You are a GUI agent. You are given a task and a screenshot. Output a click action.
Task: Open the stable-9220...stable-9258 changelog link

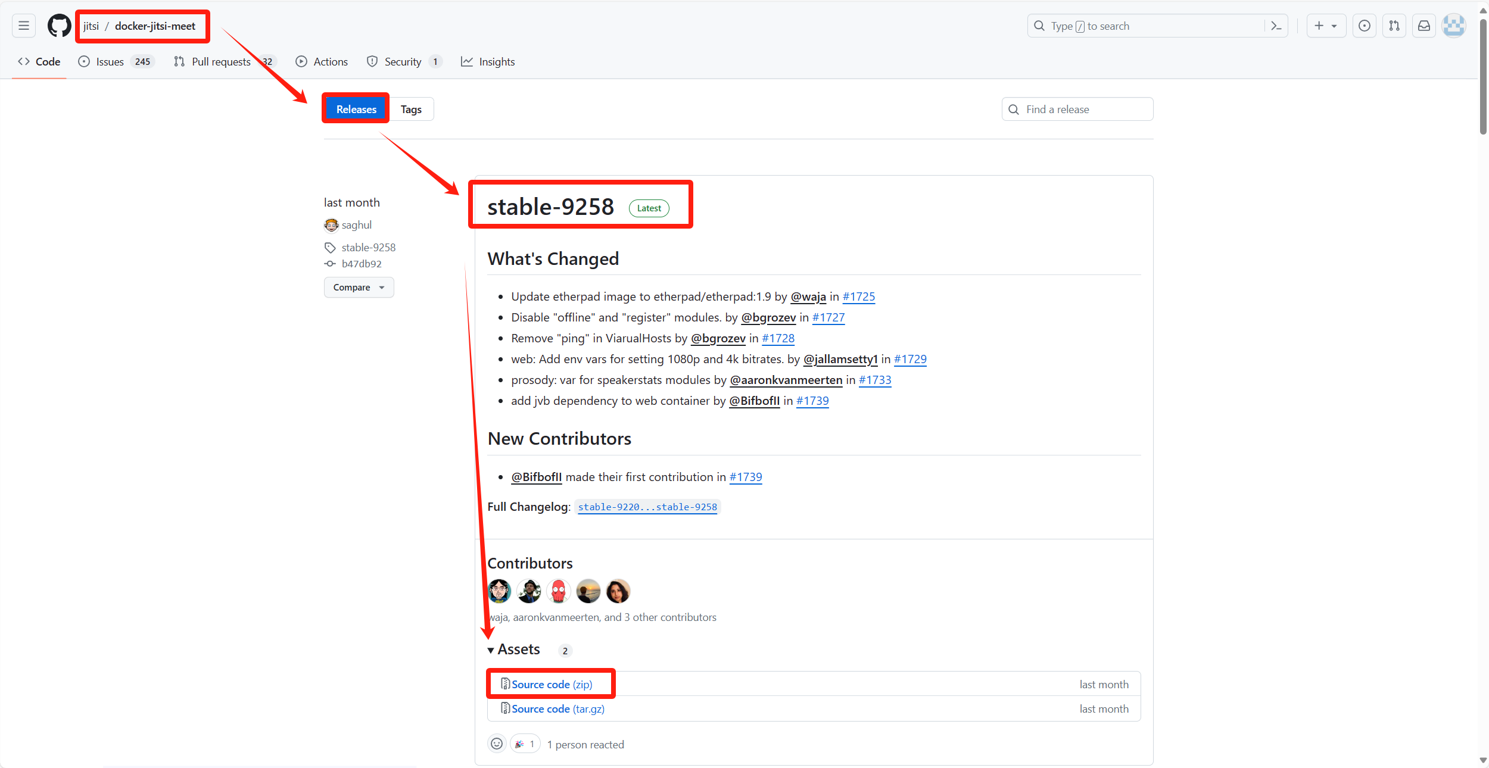(x=647, y=507)
